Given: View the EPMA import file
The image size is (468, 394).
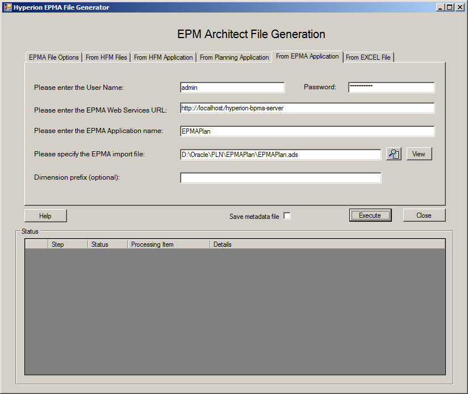Looking at the screenshot, I should tap(419, 154).
